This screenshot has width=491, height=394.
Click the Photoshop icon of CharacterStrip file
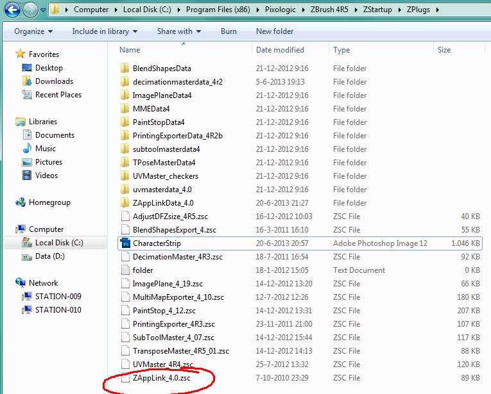[125, 243]
